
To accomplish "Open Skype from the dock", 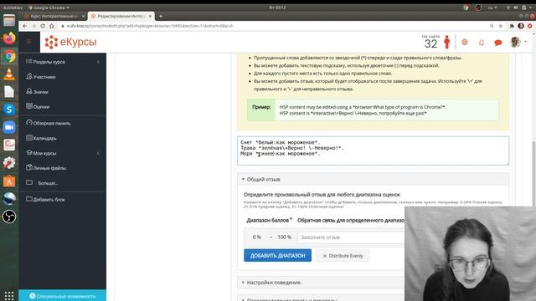I will [x=9, y=110].
